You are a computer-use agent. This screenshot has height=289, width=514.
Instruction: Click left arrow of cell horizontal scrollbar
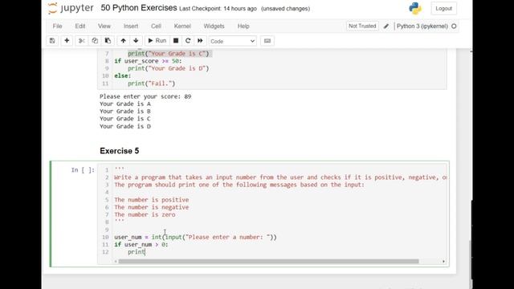(116, 262)
